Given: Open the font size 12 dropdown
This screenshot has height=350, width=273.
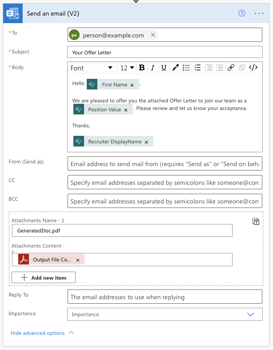Looking at the screenshot, I should click(127, 68).
